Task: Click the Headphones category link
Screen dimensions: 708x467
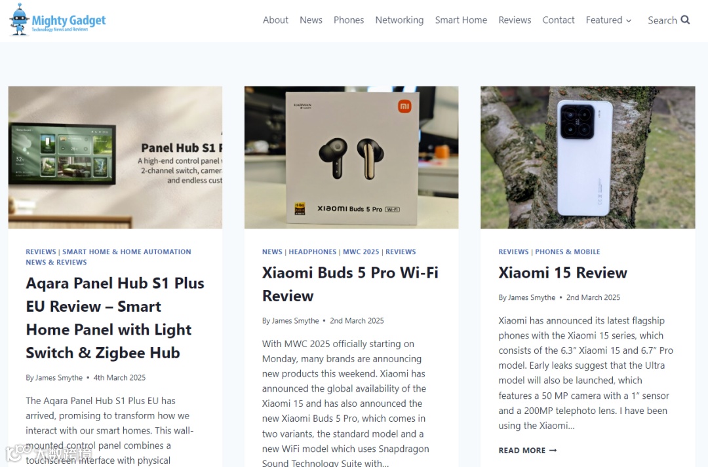Action: pos(313,252)
